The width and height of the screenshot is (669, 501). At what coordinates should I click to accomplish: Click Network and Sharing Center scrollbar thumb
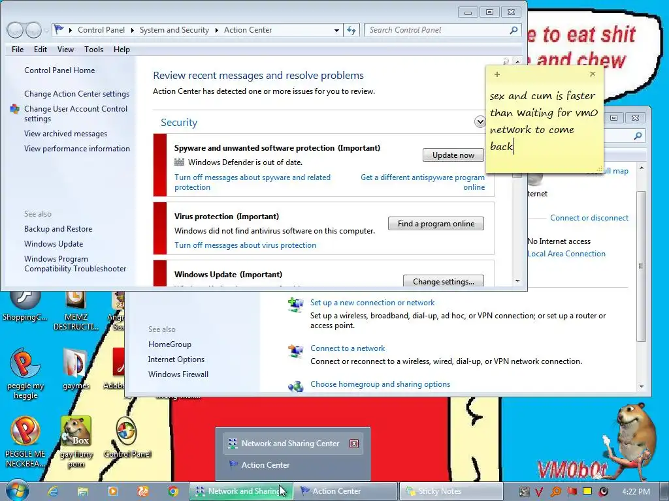pos(641,266)
